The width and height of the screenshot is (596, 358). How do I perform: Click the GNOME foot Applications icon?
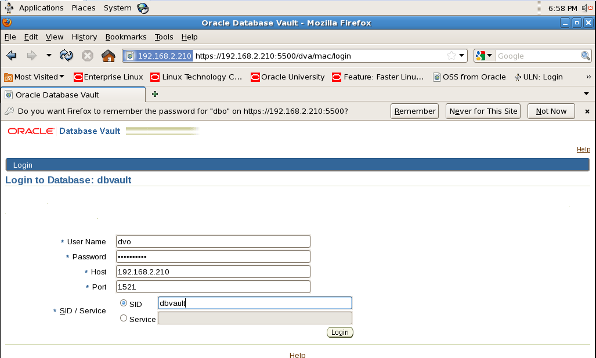pos(9,8)
